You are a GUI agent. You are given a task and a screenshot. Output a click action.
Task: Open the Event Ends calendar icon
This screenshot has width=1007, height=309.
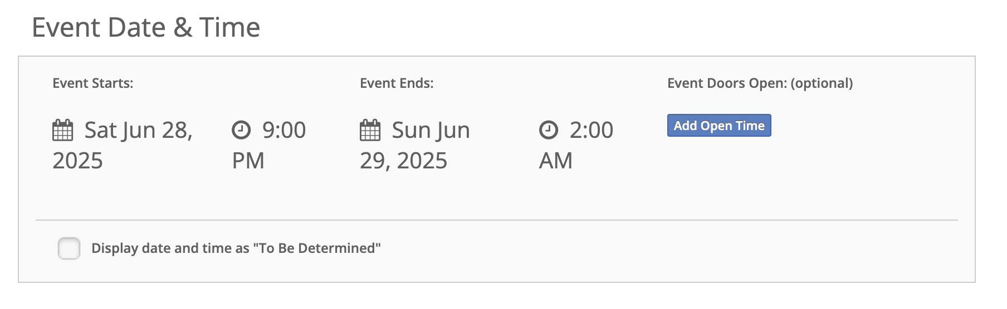tap(370, 131)
